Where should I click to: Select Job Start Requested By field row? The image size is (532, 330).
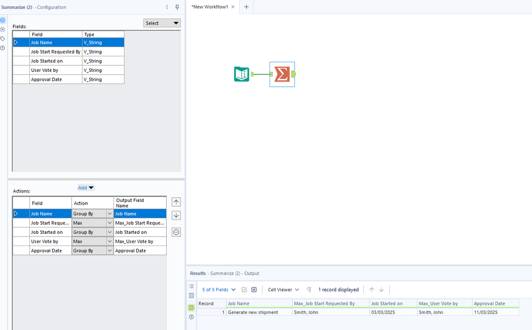[69, 52]
